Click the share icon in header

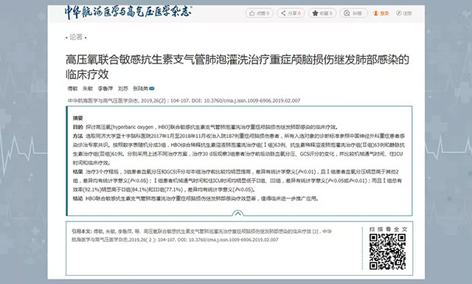tap(283, 13)
